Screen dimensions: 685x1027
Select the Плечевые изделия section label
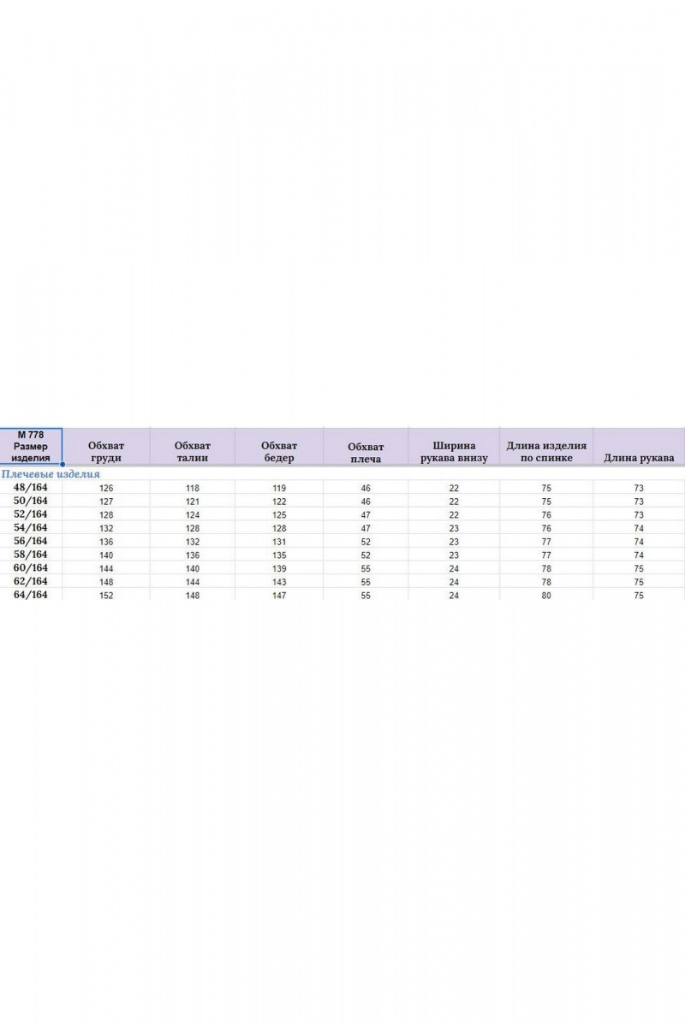[x=51, y=473]
